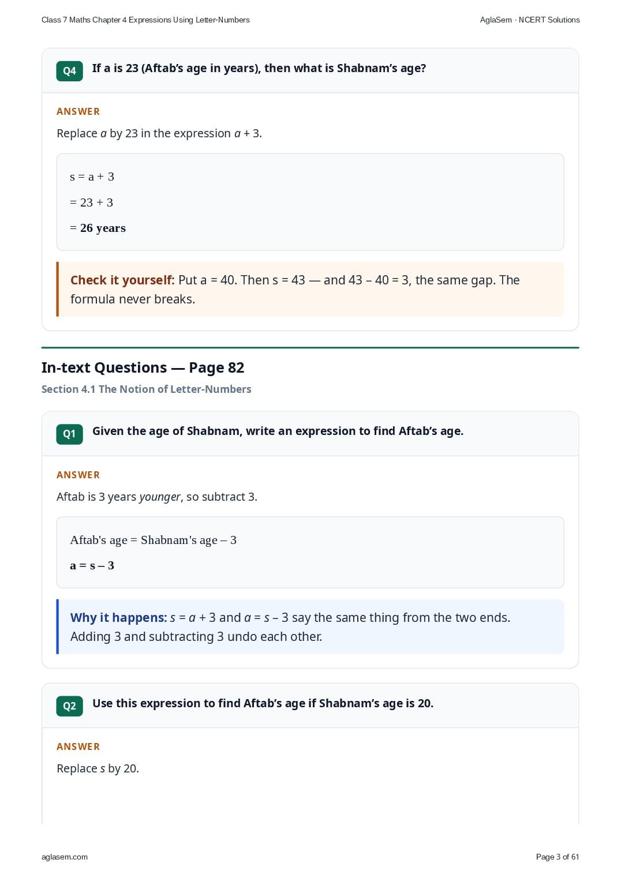Click the ANSWER label under Q2
Screen dimensions: 621x878
pos(78,746)
